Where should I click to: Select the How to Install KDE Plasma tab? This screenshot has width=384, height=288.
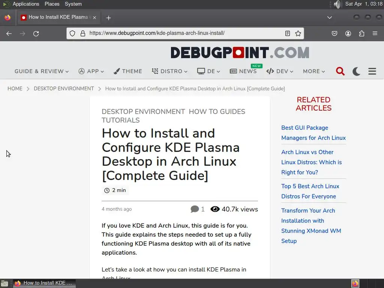[58, 17]
